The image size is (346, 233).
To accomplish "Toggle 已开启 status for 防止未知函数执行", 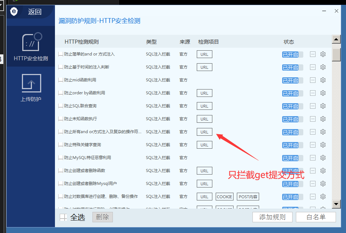I will click(292, 119).
